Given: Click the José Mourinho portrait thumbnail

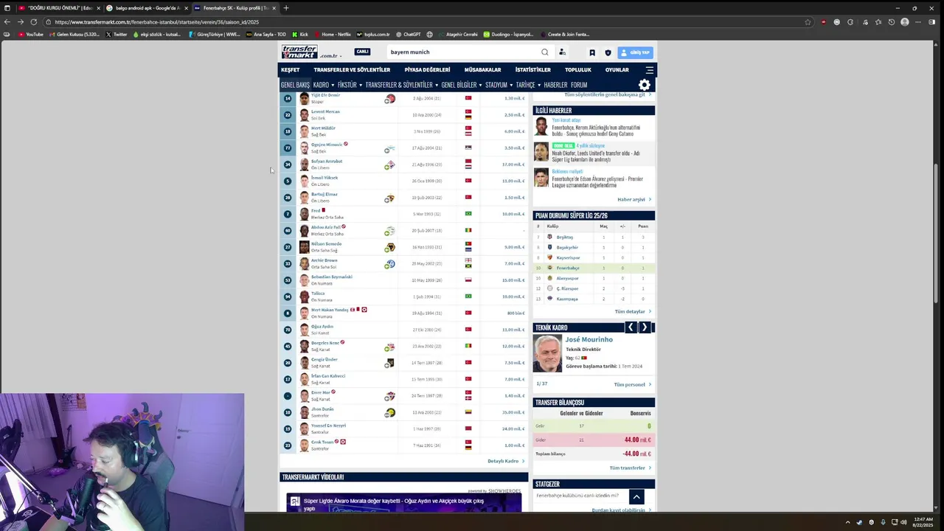Looking at the screenshot, I should [x=547, y=354].
